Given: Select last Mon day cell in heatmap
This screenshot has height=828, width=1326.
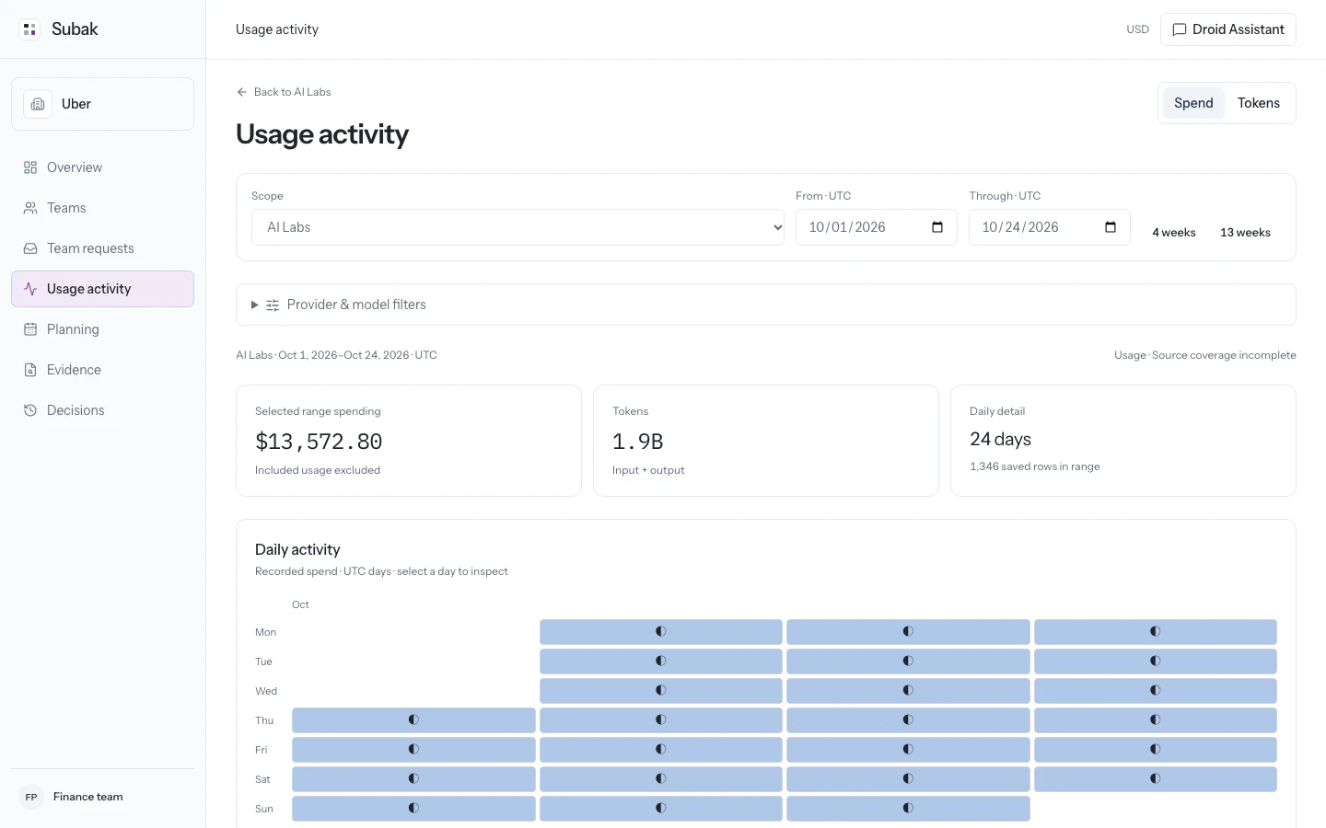Looking at the screenshot, I should tap(1156, 632).
